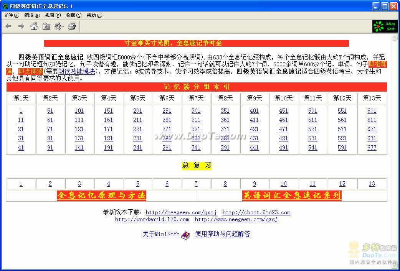
Task: Open memory cluster link 191
Action: (108, 148)
